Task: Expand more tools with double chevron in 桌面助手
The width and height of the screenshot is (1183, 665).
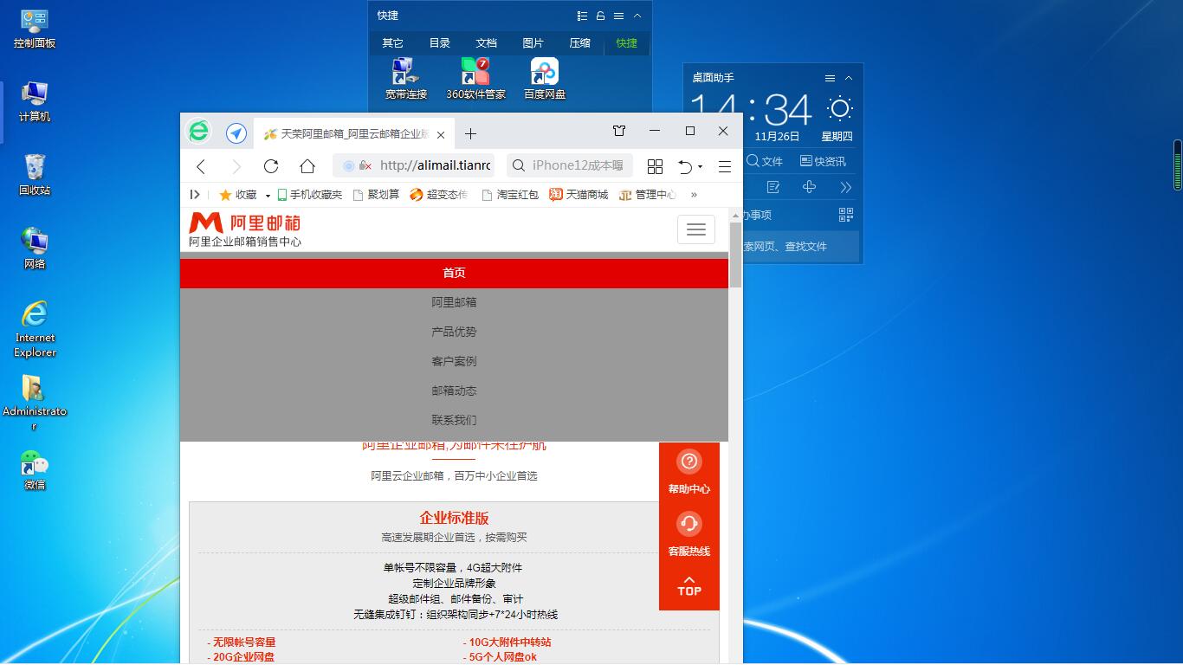Action: point(846,187)
